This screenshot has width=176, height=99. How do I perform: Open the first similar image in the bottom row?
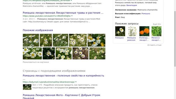point(32,53)
